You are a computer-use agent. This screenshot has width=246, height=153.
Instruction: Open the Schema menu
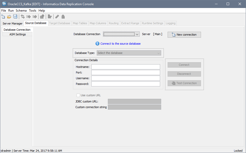tap(21, 11)
